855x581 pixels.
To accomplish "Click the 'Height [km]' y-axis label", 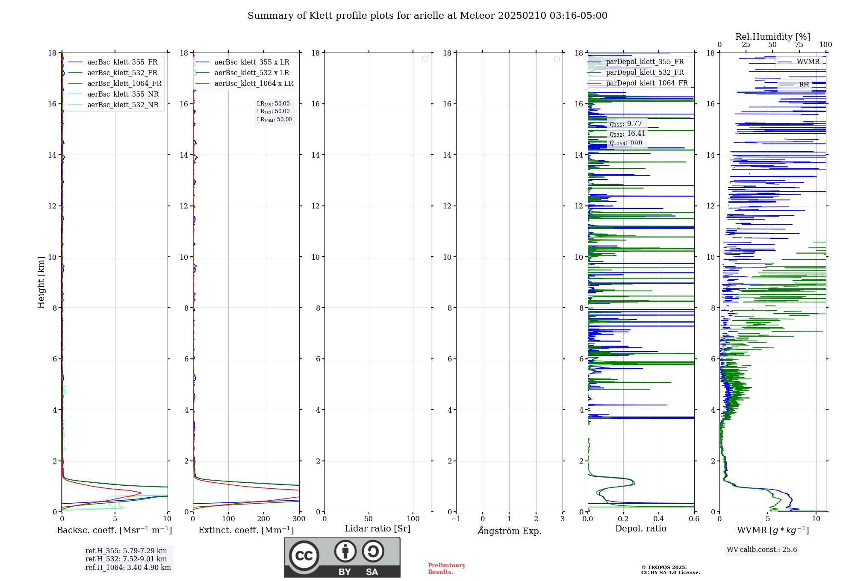I will point(41,282).
